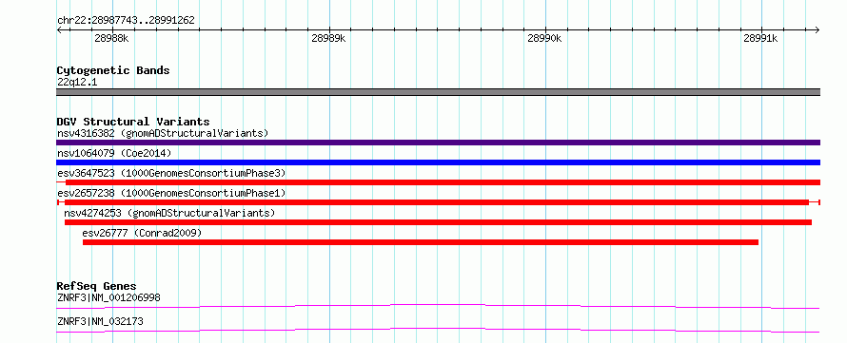Select the 28988k ruler tick label

(x=111, y=38)
